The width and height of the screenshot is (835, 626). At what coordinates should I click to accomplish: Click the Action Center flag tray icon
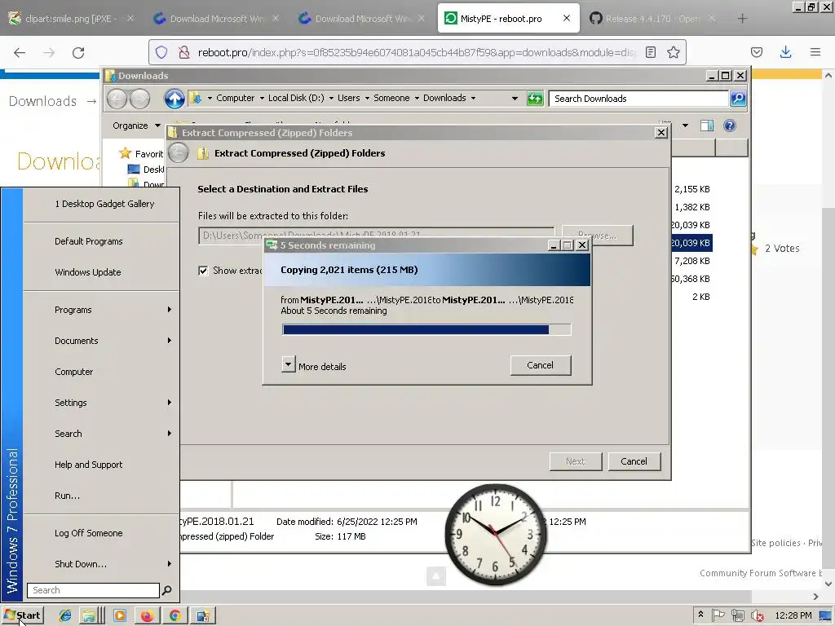(718, 615)
